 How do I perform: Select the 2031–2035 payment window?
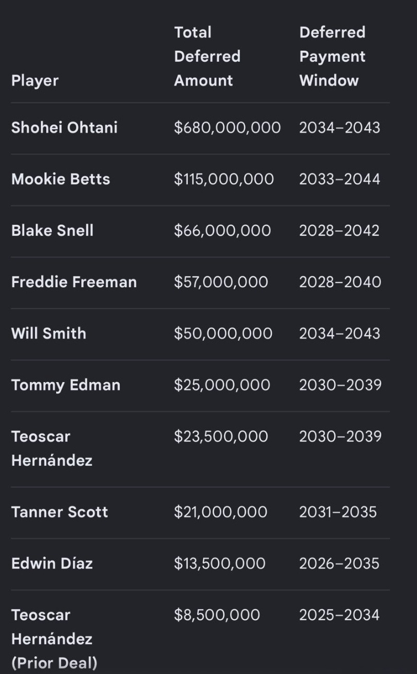point(338,512)
